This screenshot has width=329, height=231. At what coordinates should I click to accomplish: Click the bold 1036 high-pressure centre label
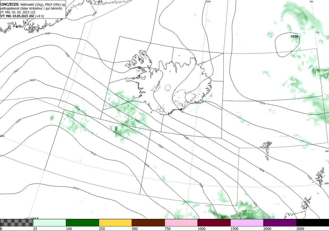click(x=294, y=37)
